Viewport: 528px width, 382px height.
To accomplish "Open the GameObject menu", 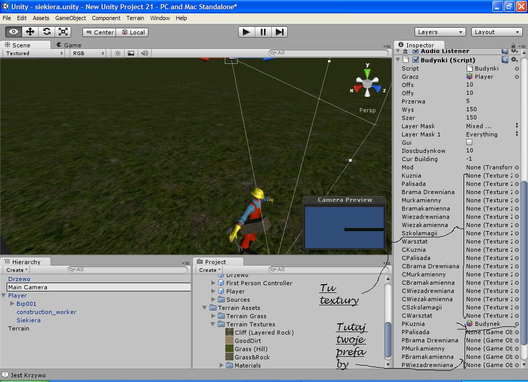I will click(x=70, y=18).
